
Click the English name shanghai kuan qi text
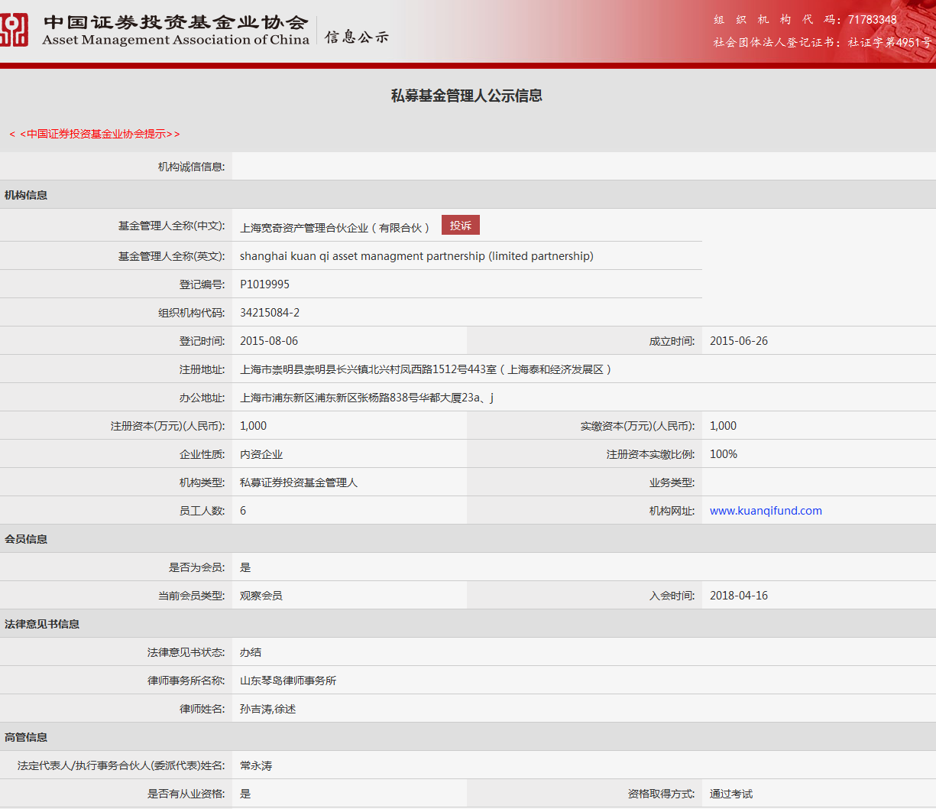click(416, 256)
